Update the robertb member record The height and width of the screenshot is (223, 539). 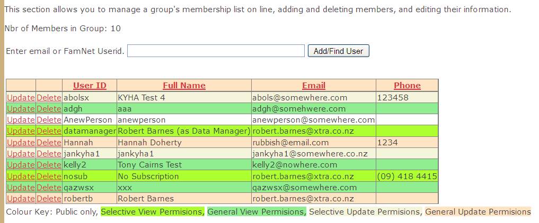(21, 199)
